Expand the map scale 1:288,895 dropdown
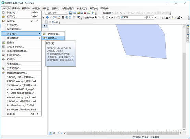Image resolution: width=190 pixels, height=139 pixels. coord(66,13)
